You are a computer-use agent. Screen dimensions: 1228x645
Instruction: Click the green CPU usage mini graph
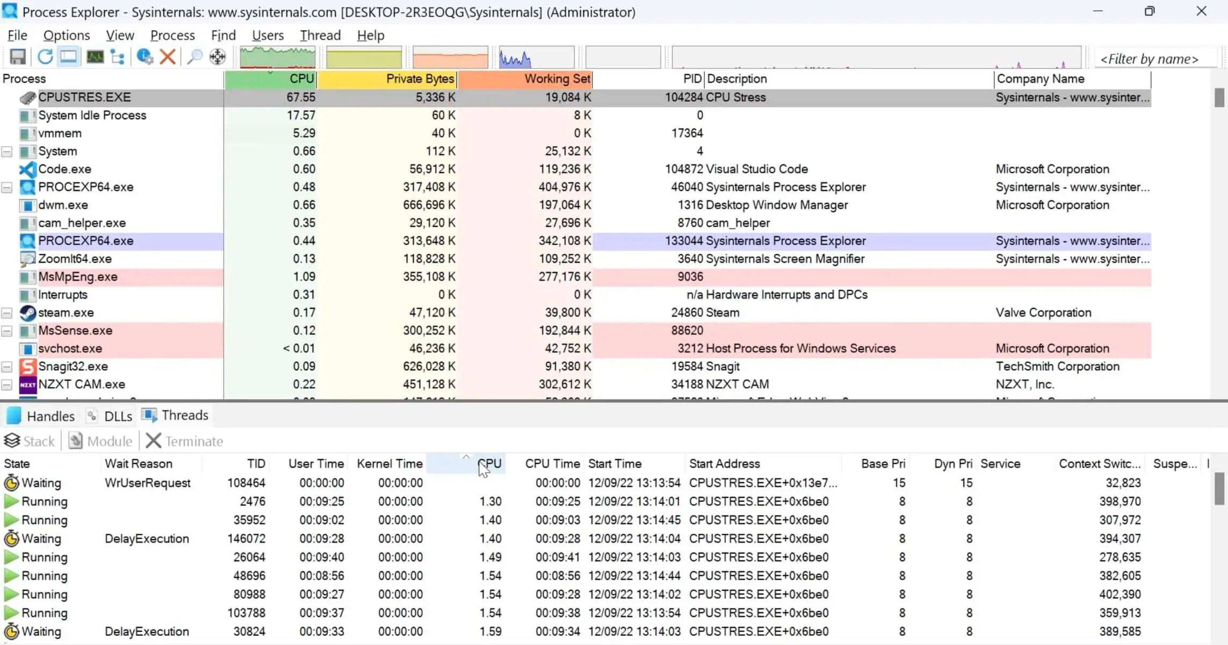point(277,57)
